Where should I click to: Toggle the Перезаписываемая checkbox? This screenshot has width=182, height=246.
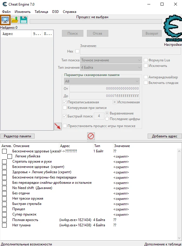pyautogui.click(x=65, y=102)
